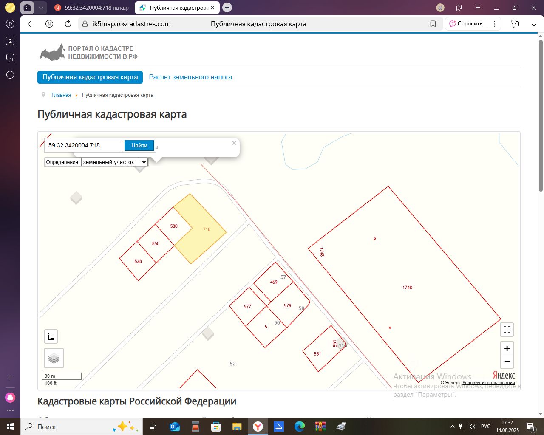Click the page vertical scrollbar
Image resolution: width=544 pixels, height=435 pixels.
click(541, 115)
